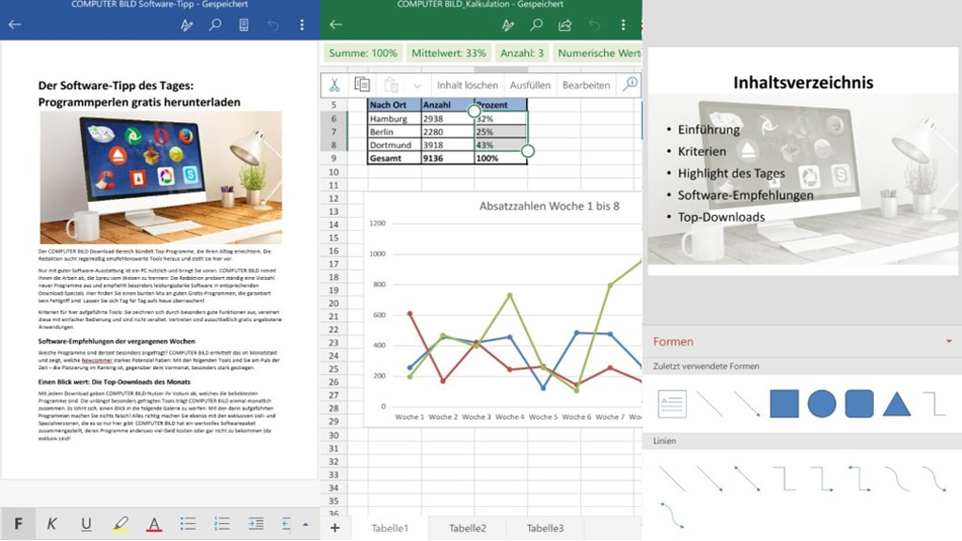Tap the desktop photo in the Word document
The height and width of the screenshot is (541, 962).
pyautogui.click(x=161, y=178)
